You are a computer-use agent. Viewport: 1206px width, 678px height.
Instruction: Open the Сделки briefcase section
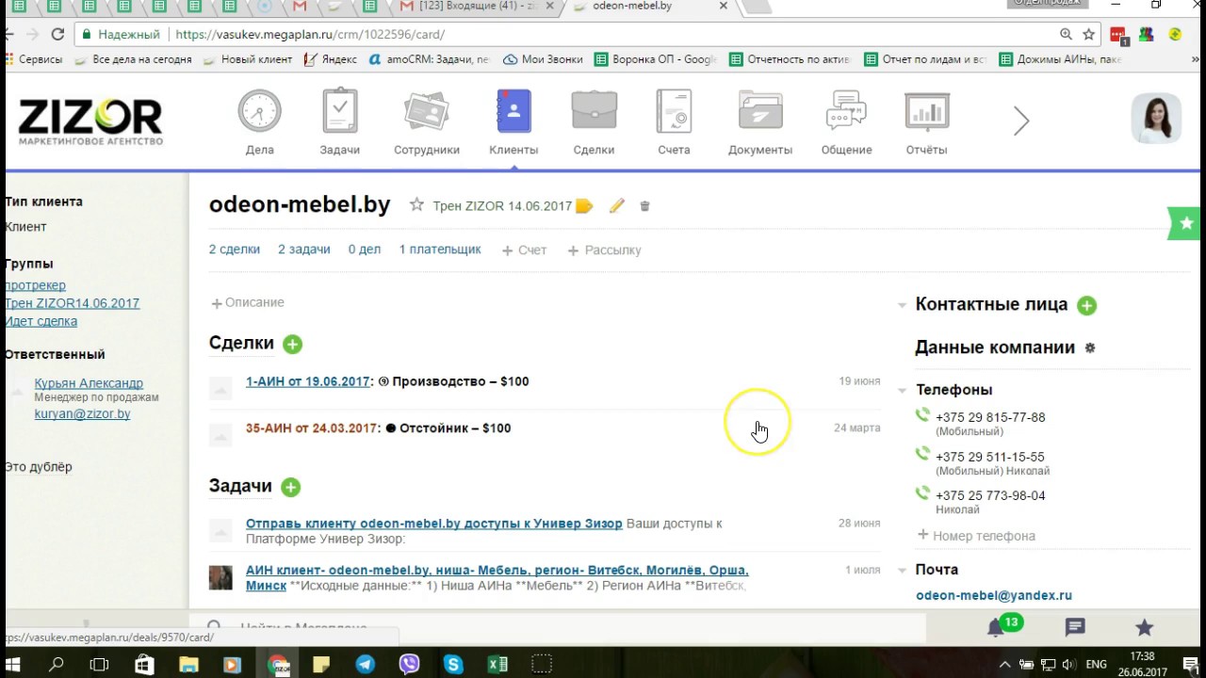pos(594,122)
